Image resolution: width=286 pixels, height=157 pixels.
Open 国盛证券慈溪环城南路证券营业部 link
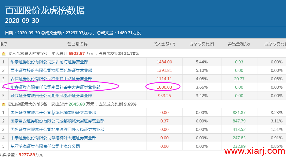(53, 113)
